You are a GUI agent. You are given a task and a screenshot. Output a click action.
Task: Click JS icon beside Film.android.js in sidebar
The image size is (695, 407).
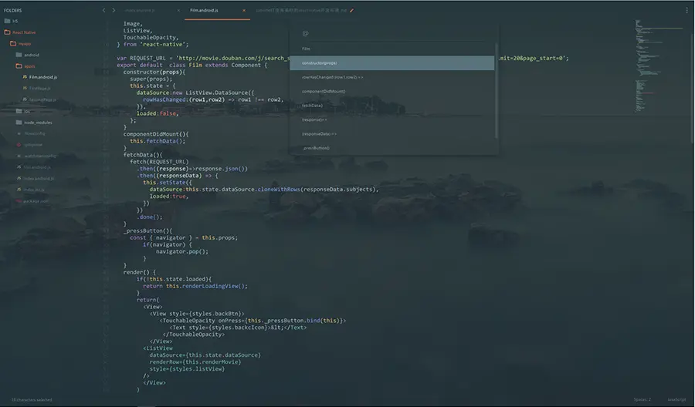pyautogui.click(x=25, y=77)
